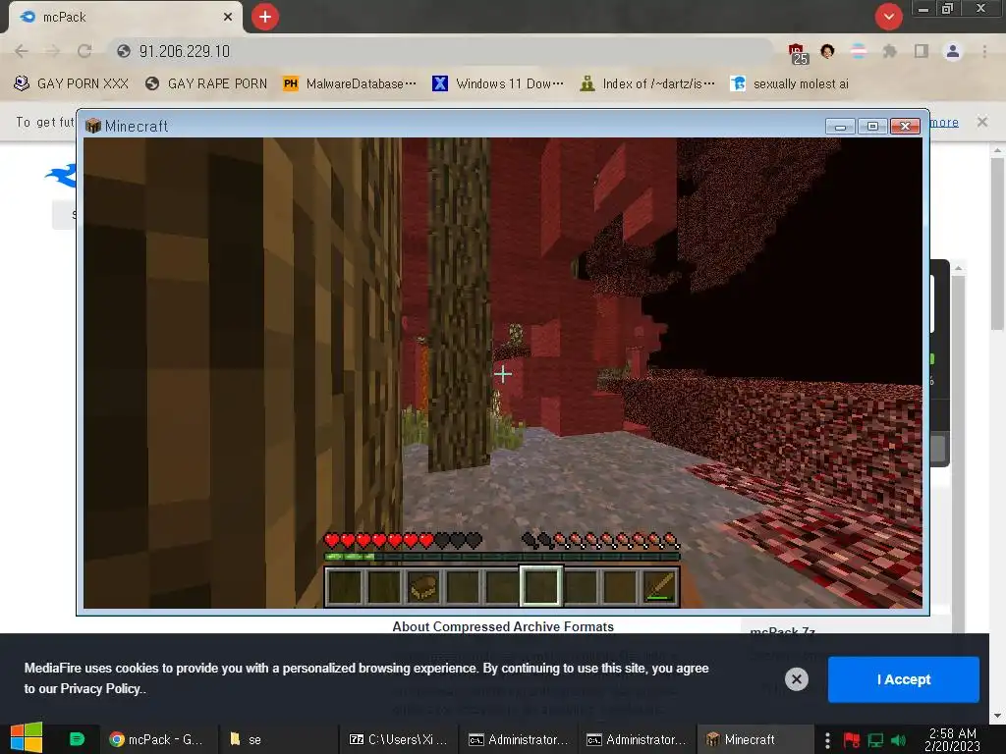1006x754 pixels.
Task: Click the extension icon with the 25 badge
Action: 798,53
